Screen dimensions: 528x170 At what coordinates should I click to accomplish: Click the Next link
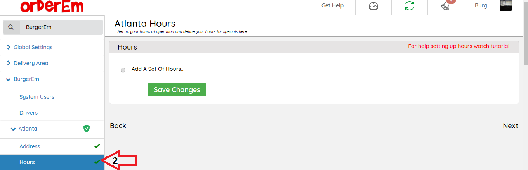510,126
